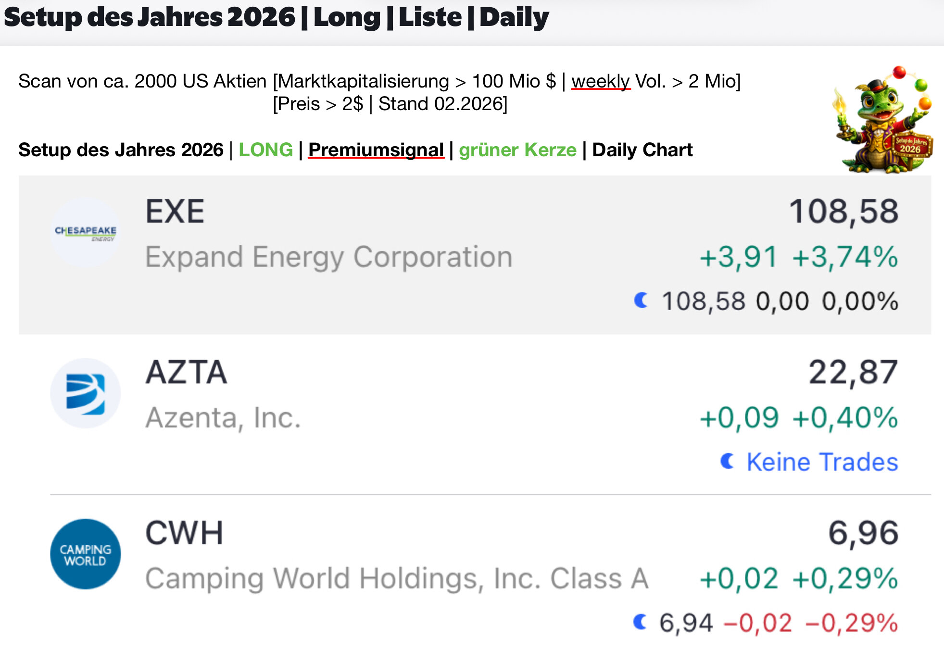Image resolution: width=944 pixels, height=651 pixels.
Task: Click the green LONG label
Action: click(265, 150)
